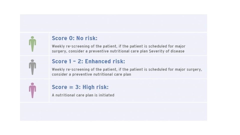Click "major surgery," in the Enhanced risk description
240x135 pixels.
189,69
